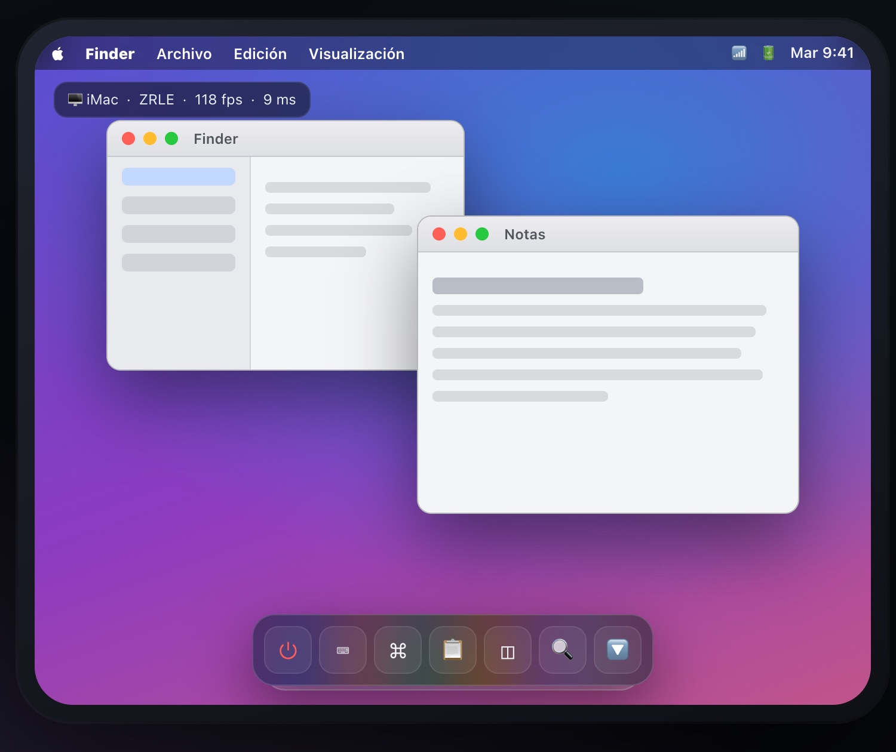Click the ZRLE encoding label

click(x=157, y=100)
